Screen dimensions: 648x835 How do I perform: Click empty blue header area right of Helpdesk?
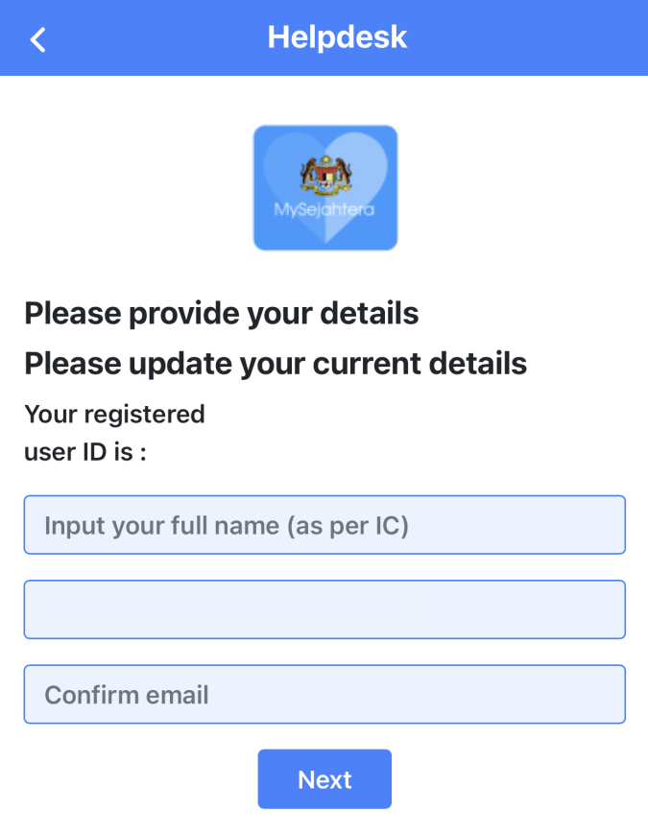[527, 37]
